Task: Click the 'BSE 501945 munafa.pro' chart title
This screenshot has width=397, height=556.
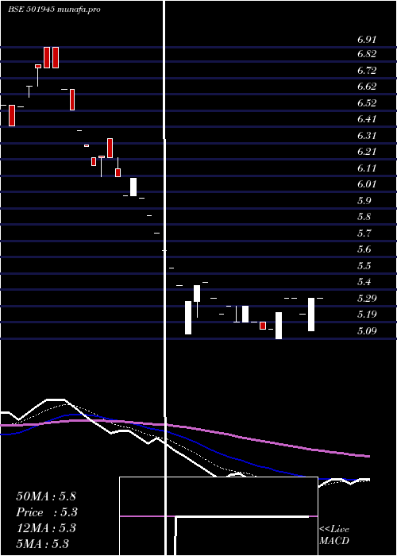Action: pos(54,10)
